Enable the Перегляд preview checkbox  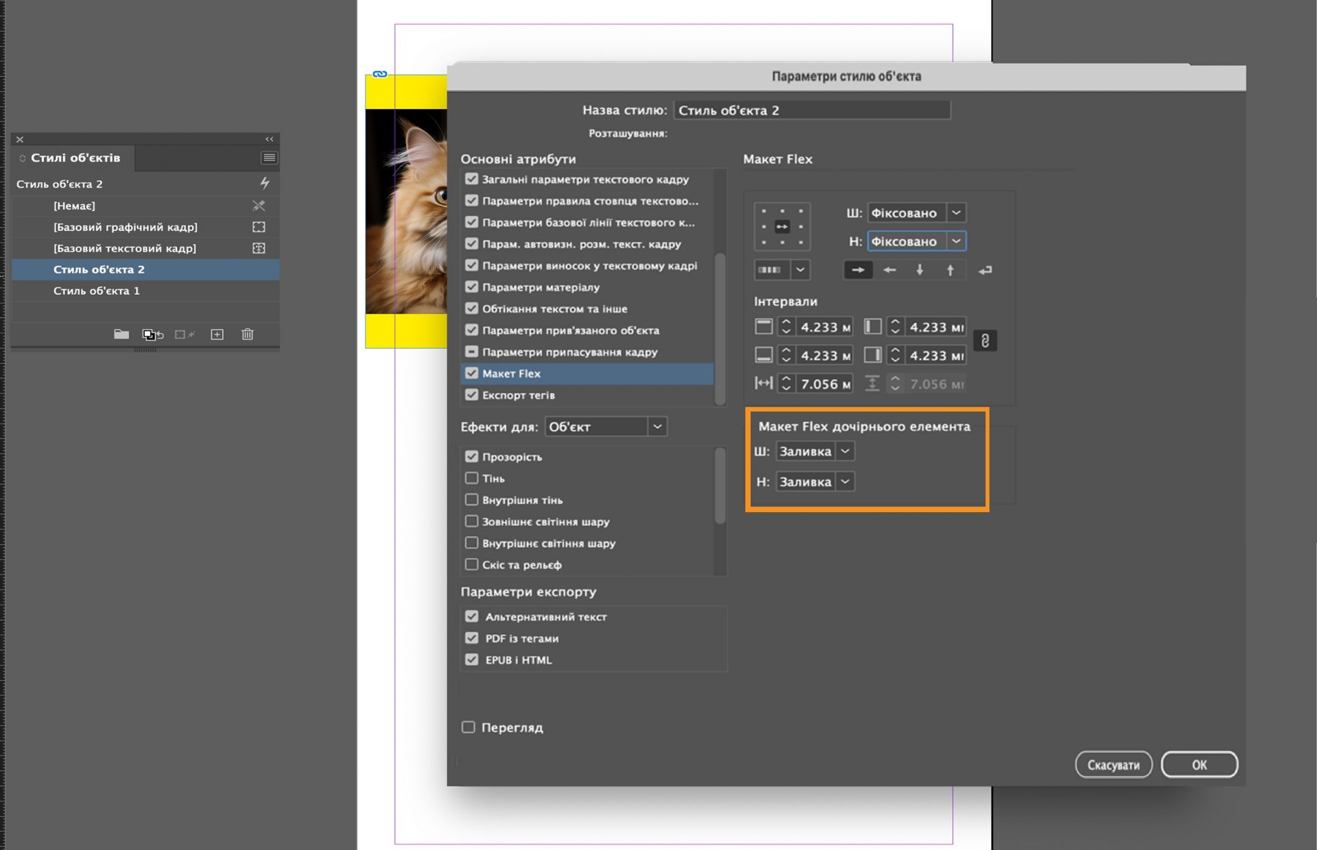point(468,727)
